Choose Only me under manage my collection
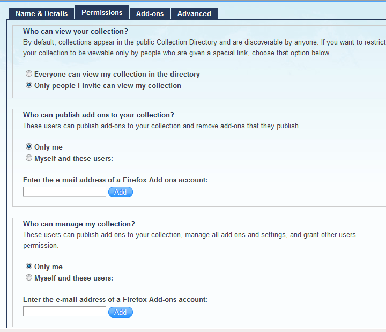The image size is (386, 332). pyautogui.click(x=29, y=266)
